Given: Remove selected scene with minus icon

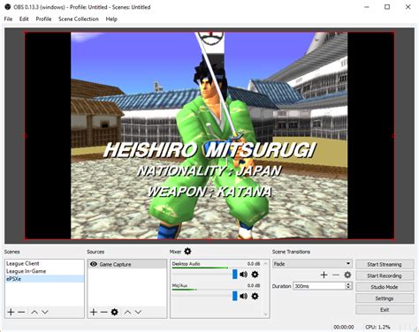Looking at the screenshot, I should [21, 312].
